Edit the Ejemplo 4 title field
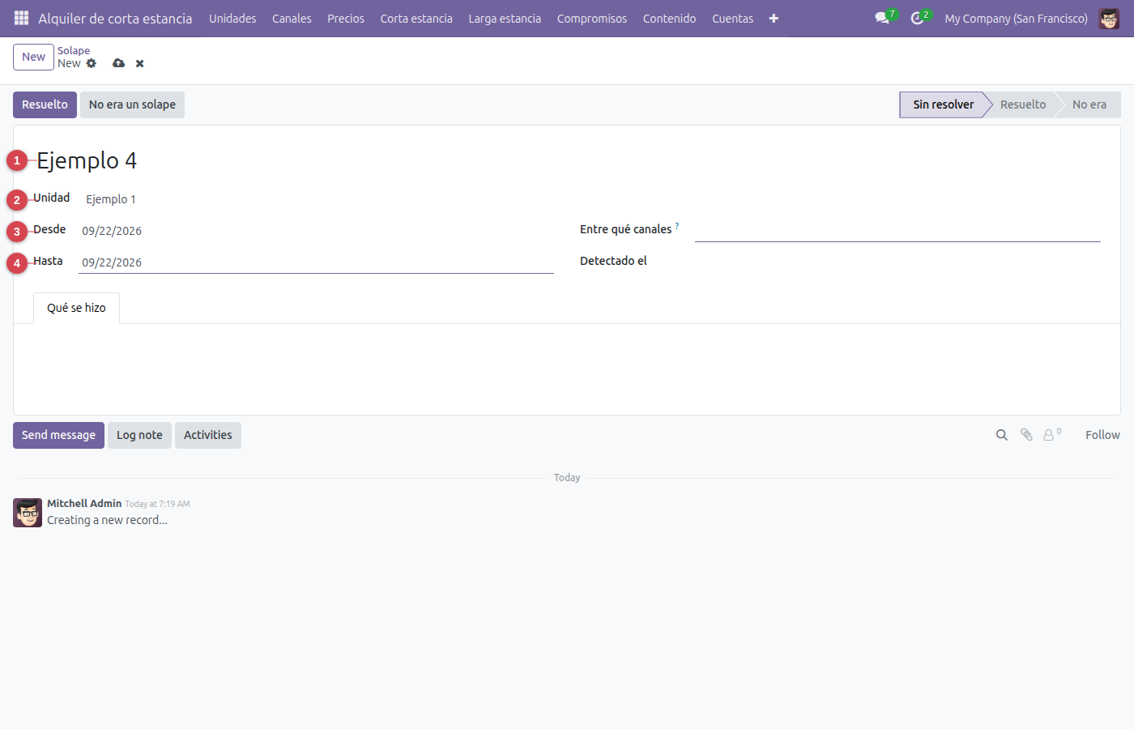The image size is (1134, 729). [567, 160]
